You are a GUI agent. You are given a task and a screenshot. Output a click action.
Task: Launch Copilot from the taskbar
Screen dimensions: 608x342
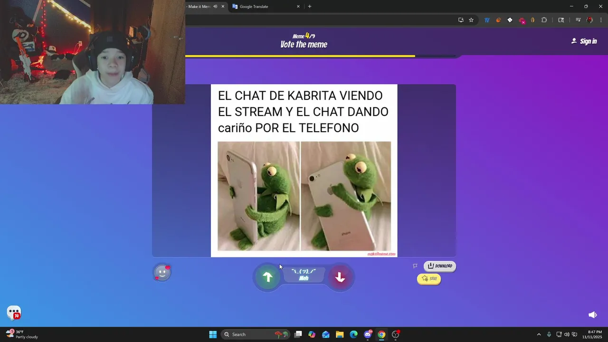pyautogui.click(x=312, y=334)
